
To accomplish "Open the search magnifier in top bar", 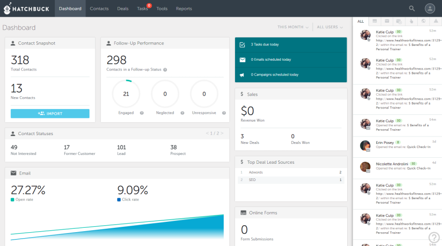I will click(x=412, y=8).
